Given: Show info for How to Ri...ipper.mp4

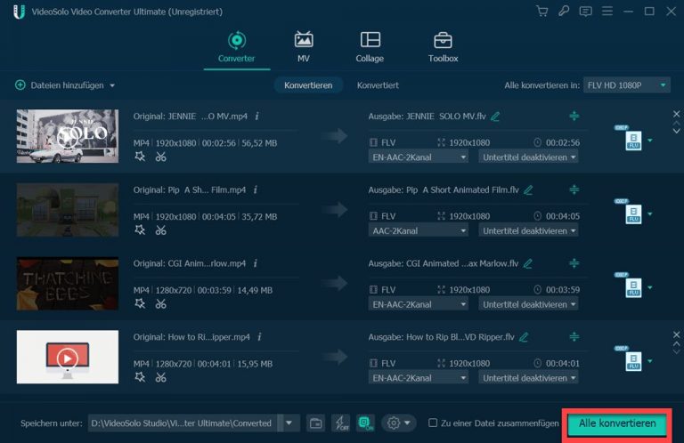Looking at the screenshot, I should 259,337.
